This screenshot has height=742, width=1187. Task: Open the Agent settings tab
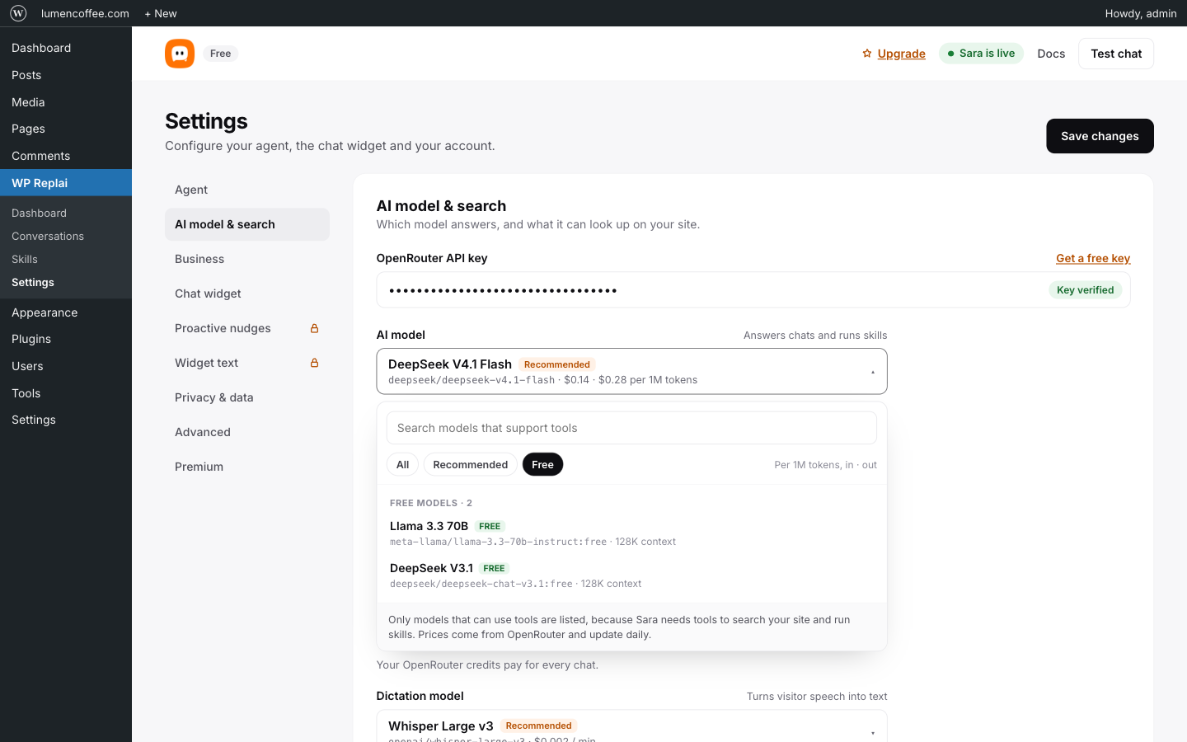pos(247,190)
